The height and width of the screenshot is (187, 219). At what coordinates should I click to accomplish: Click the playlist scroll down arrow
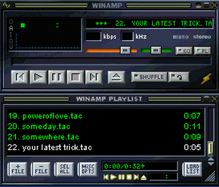(x=211, y=164)
